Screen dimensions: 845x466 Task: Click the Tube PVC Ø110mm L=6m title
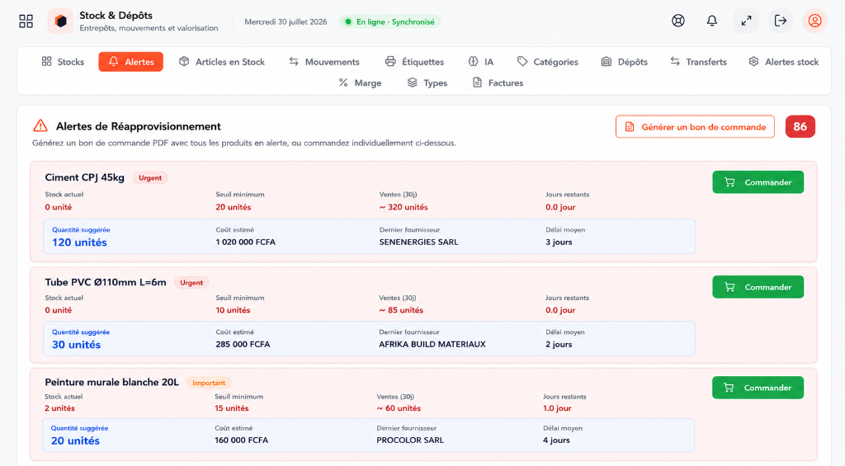pos(106,282)
